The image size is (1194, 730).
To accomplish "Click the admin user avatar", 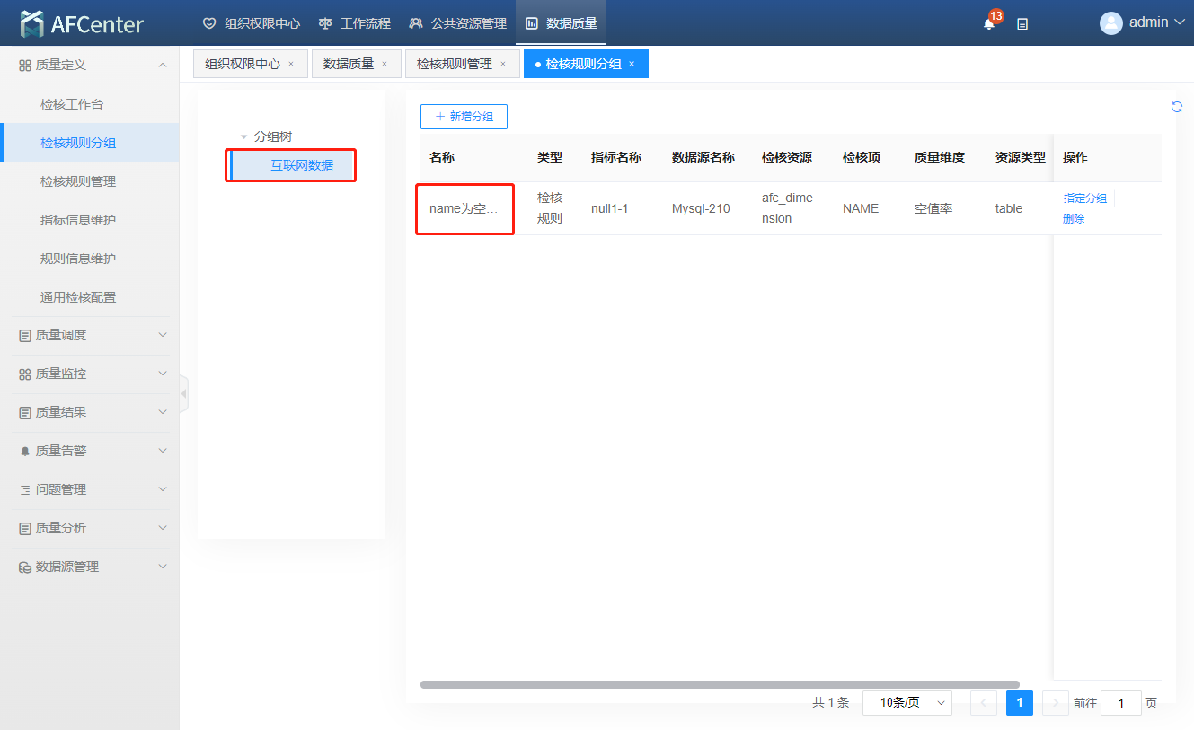I will [x=1110, y=23].
